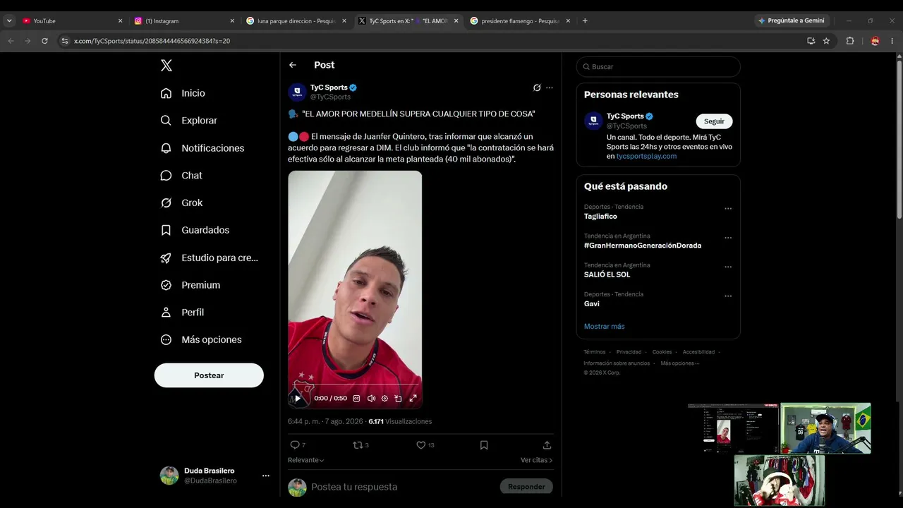Open more options for #GranHermanoGeneraciónDorada trend
The height and width of the screenshot is (508, 903).
728,238
